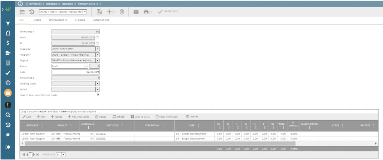This screenshot has height=160, width=383.
Task: Click the Create Next button
Action: 168,12
